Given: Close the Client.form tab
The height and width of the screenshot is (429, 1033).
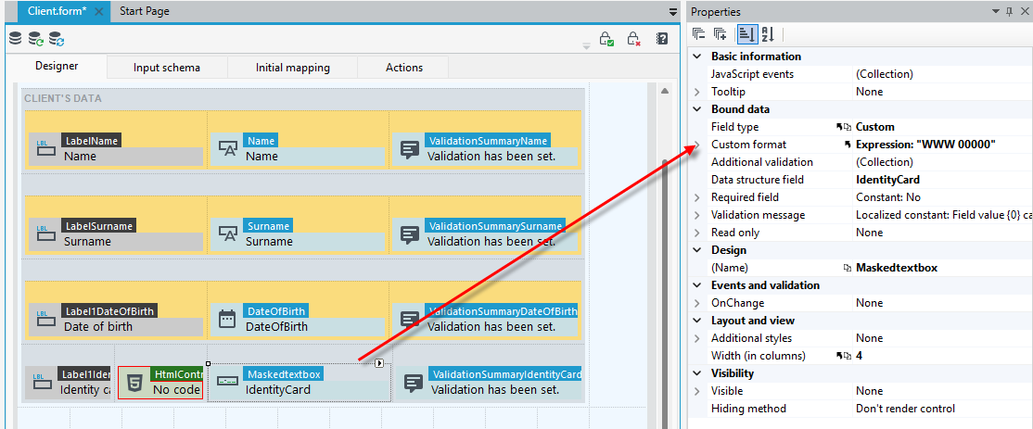Looking at the screenshot, I should point(99,12).
